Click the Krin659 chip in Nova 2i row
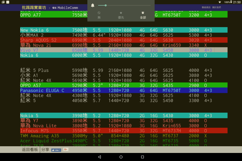The image size is (242, 161). click(172, 45)
